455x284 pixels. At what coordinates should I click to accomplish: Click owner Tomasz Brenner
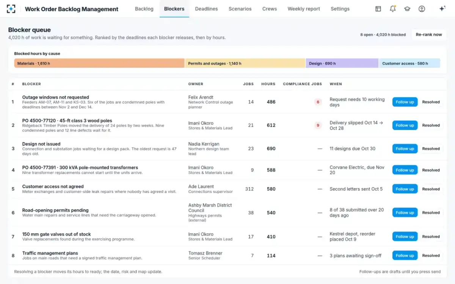[206, 253]
